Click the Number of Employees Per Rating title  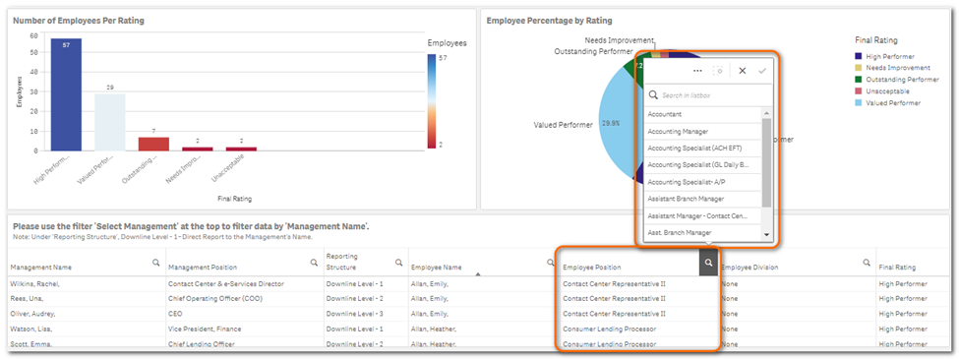(79, 21)
